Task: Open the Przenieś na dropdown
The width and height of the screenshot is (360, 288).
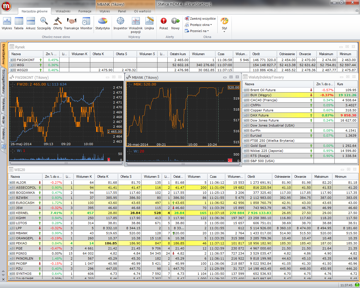Action: (x=197, y=31)
